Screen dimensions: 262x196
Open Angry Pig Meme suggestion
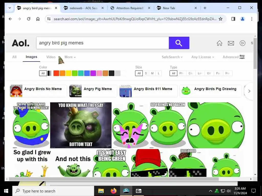point(93,91)
